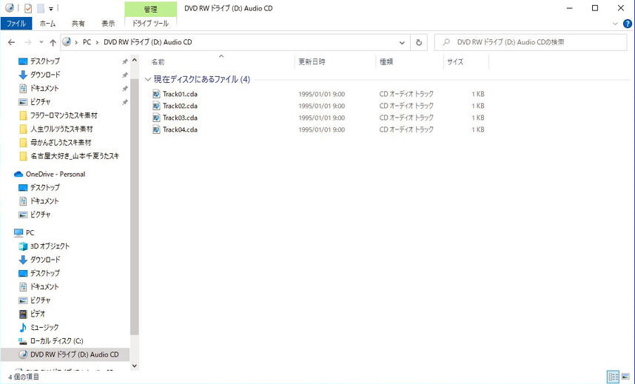Select ローカル ディスク (C:) in navigation pane
The width and height of the screenshot is (635, 384).
tap(56, 341)
